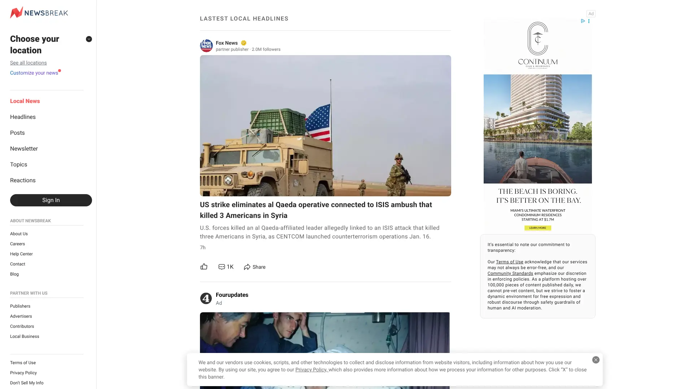Click the Sign In button

coord(51,200)
